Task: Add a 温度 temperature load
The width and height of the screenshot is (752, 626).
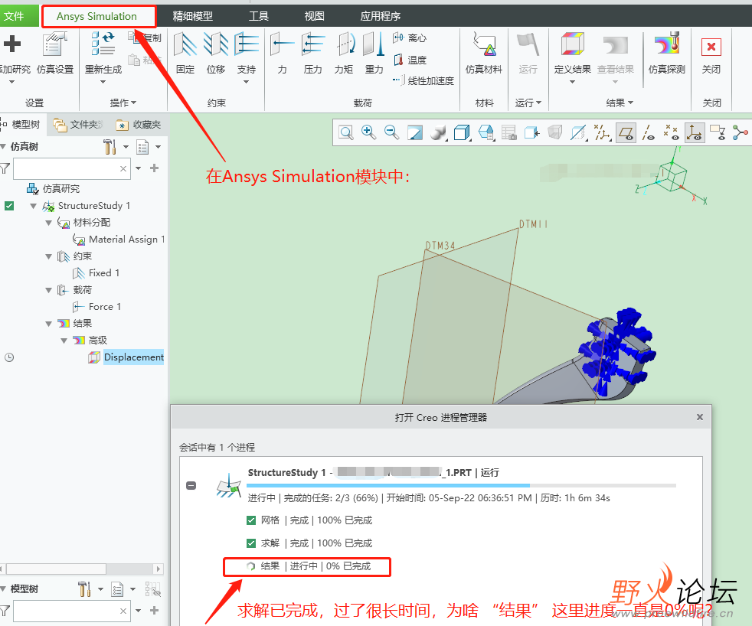Action: (x=410, y=60)
